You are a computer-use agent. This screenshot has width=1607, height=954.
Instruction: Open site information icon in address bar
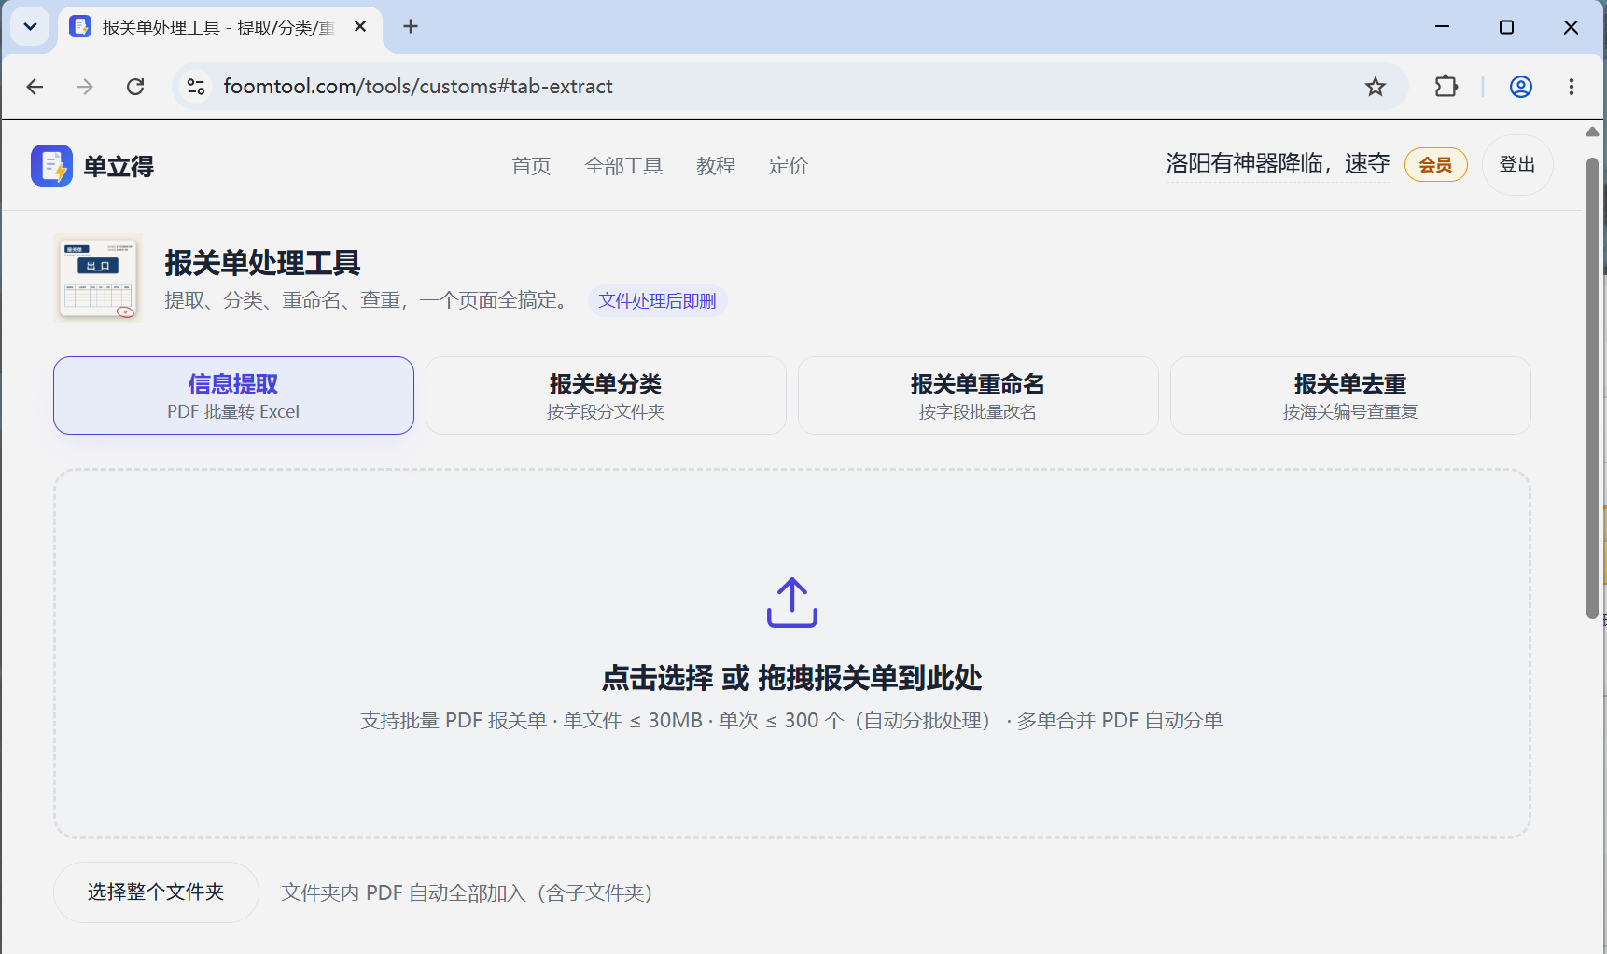196,87
